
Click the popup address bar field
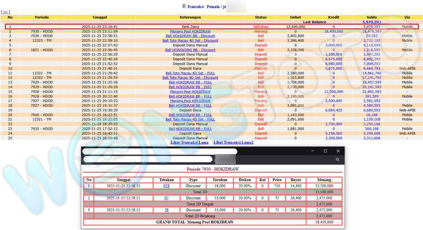(x=159, y=159)
